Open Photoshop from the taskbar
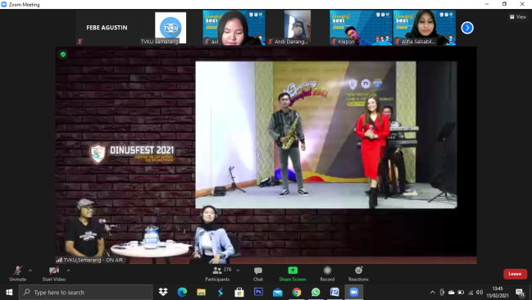Screen dimensions: 532x300 (x=258, y=292)
